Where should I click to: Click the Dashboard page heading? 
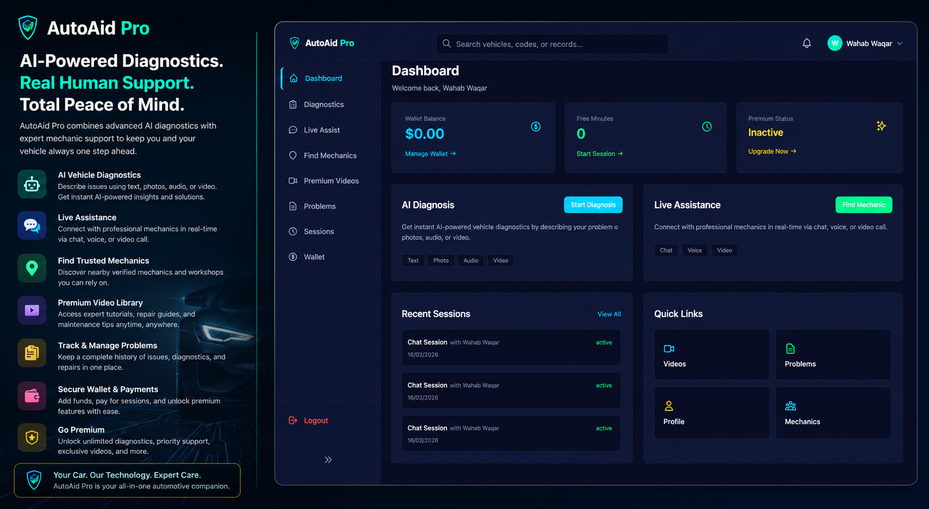click(x=425, y=71)
